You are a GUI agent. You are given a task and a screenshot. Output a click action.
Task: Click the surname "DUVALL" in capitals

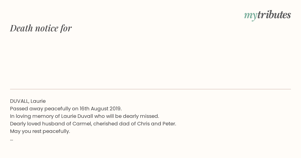click(20, 101)
